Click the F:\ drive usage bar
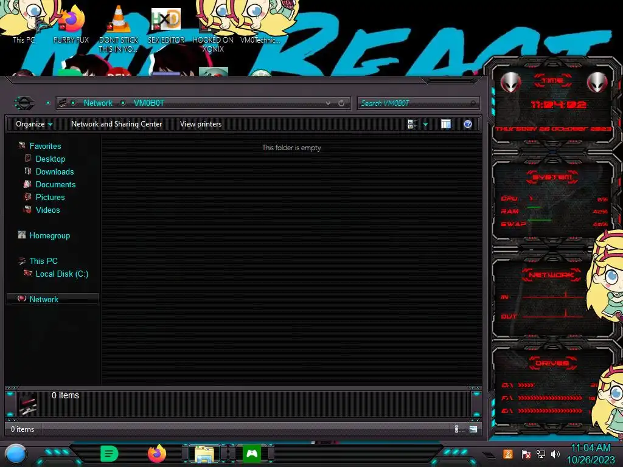 (550, 398)
